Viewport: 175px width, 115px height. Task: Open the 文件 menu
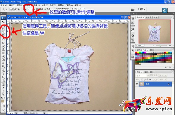tap(4, 5)
